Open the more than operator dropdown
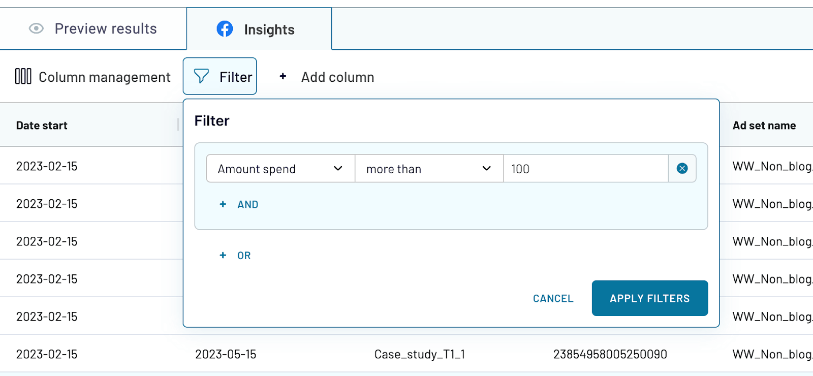Viewport: 813px width, 376px height. [x=429, y=169]
